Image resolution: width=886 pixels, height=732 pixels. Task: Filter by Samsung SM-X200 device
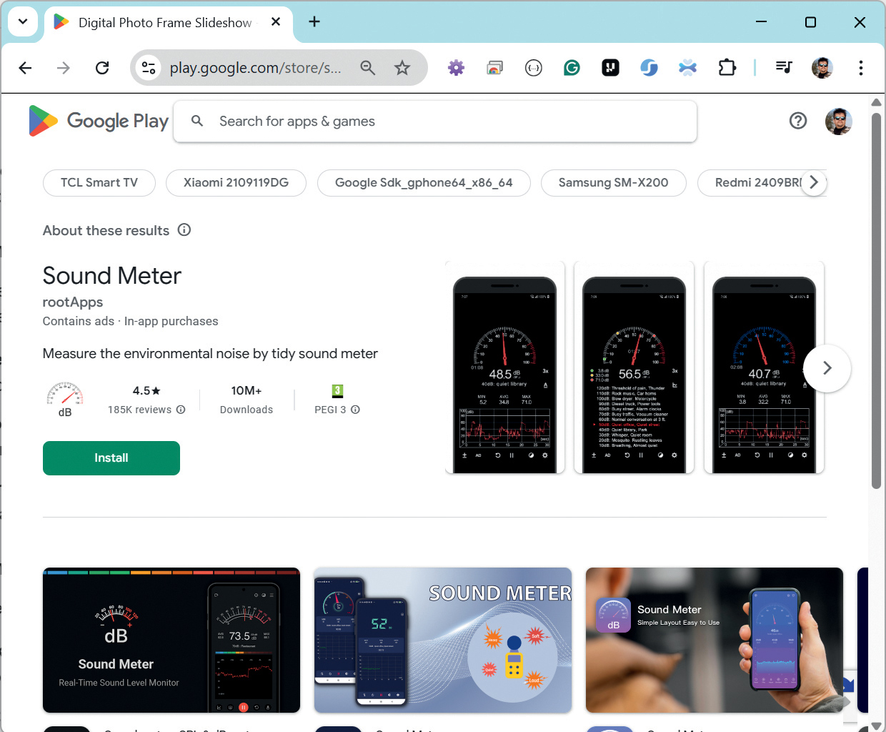click(614, 182)
